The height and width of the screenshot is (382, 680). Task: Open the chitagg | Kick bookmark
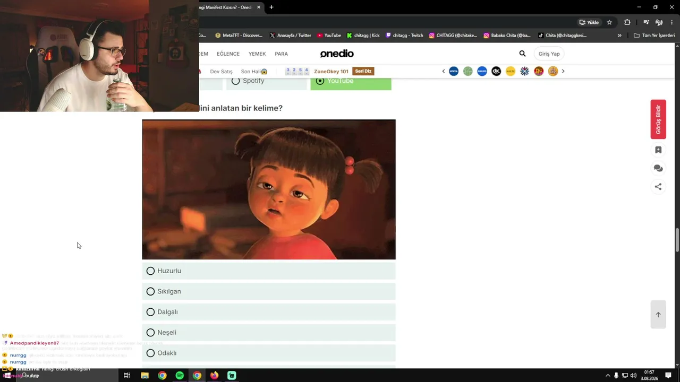point(363,36)
